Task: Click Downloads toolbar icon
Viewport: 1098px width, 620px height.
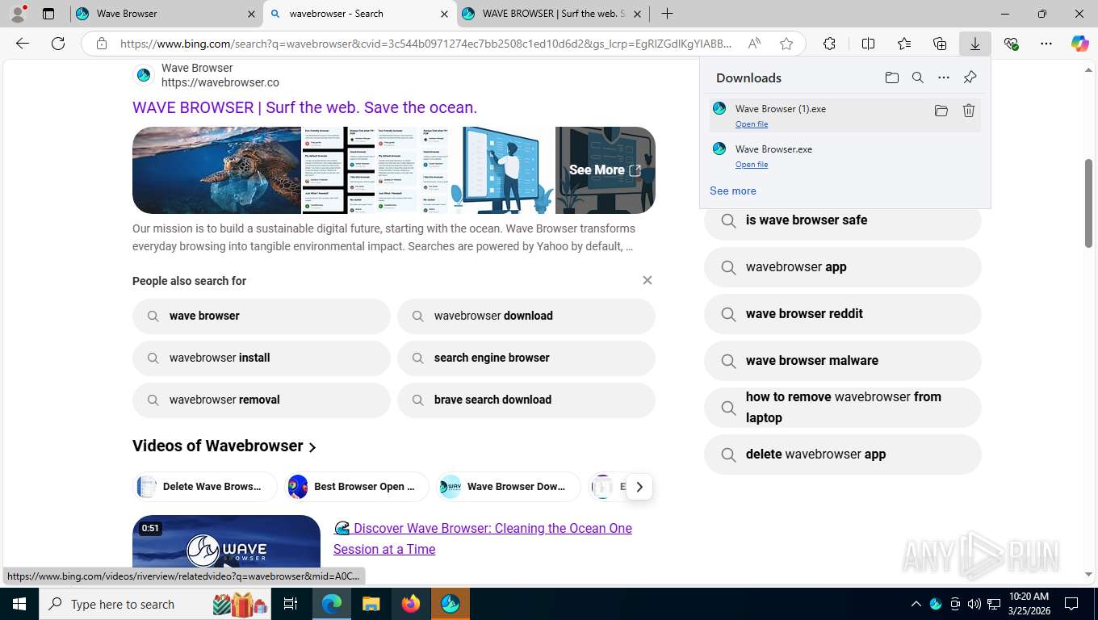Action: click(x=975, y=44)
